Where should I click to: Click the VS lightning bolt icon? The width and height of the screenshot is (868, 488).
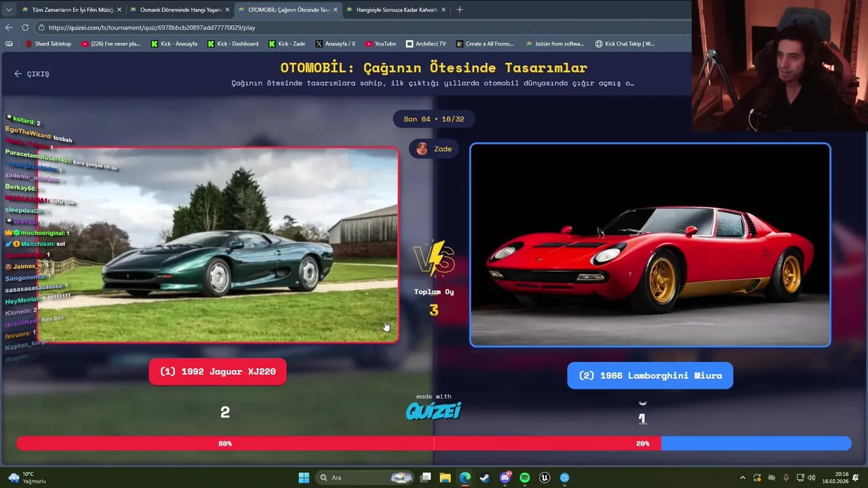click(434, 259)
